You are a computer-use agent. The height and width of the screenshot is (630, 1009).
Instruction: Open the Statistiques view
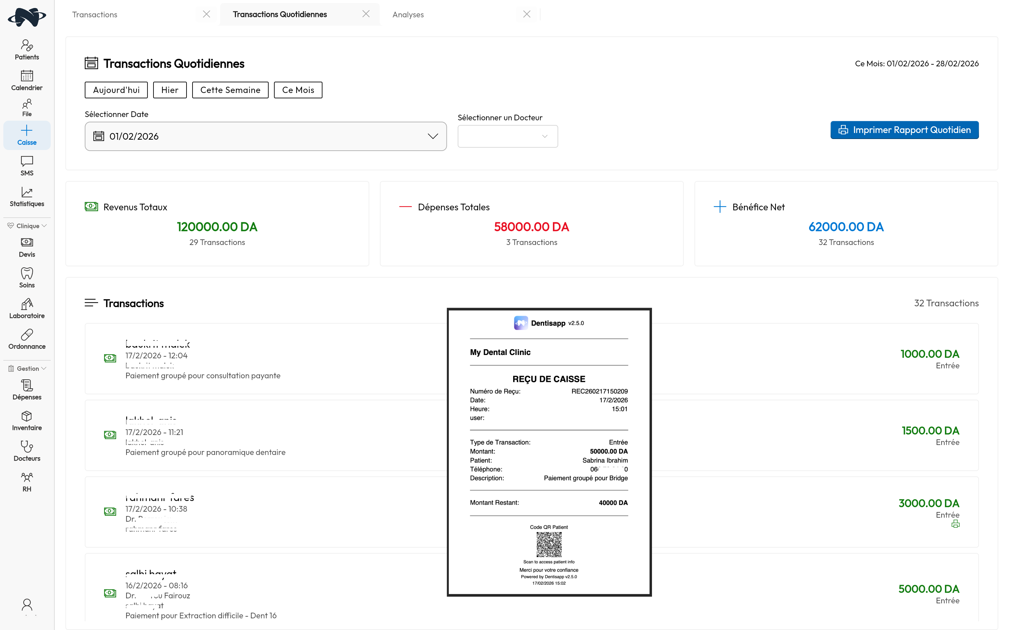point(27,196)
